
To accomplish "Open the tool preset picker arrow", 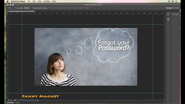I will [12, 8].
